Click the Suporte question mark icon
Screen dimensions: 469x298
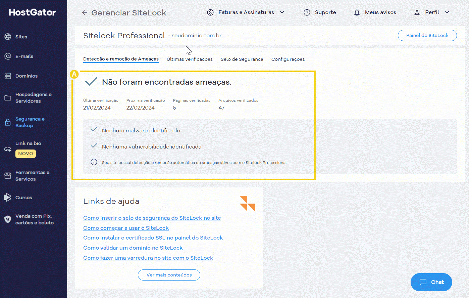307,12
